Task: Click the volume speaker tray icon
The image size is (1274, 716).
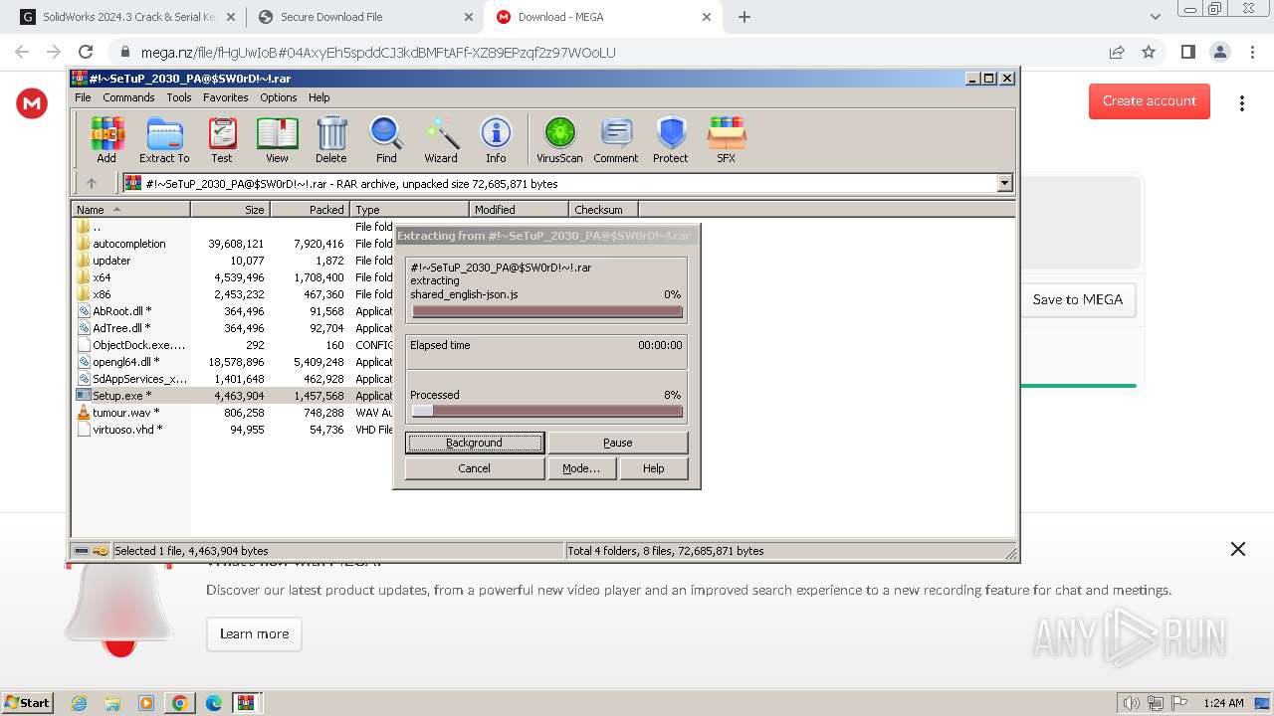Action: [1131, 703]
